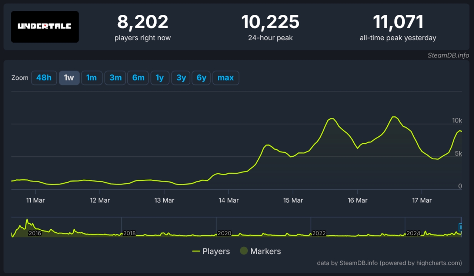Switch chart zoom to 1m
Image resolution: width=474 pixels, height=276 pixels.
(x=91, y=78)
